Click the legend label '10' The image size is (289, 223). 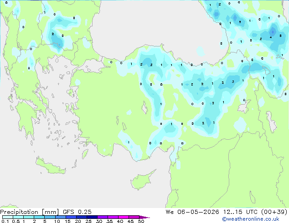pos(57,221)
